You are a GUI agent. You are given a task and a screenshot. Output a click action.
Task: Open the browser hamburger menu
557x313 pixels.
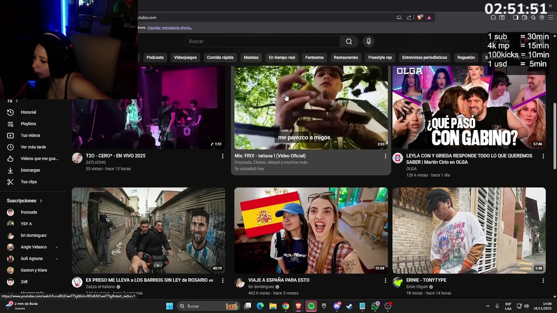[x=550, y=17]
